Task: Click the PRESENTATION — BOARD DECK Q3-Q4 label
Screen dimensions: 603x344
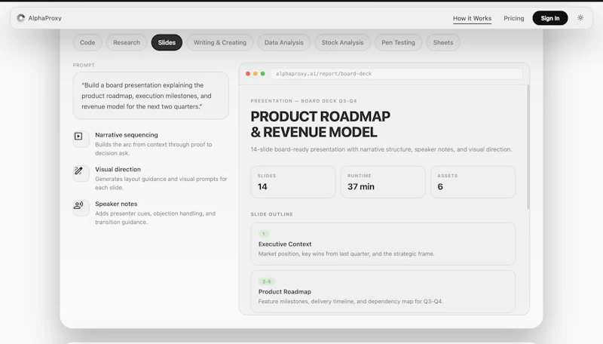Action: pyautogui.click(x=304, y=101)
